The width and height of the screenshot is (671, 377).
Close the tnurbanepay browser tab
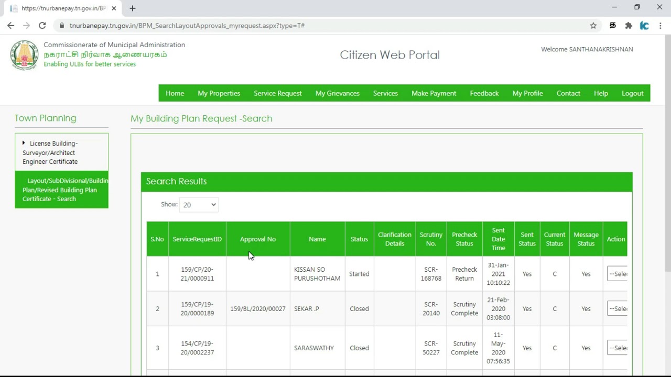114,8
